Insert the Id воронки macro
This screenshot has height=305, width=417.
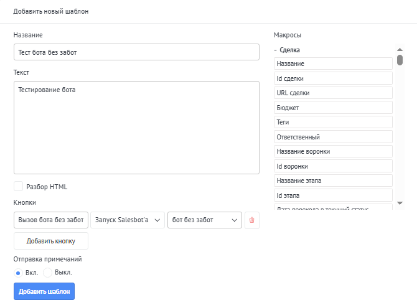point(333,166)
